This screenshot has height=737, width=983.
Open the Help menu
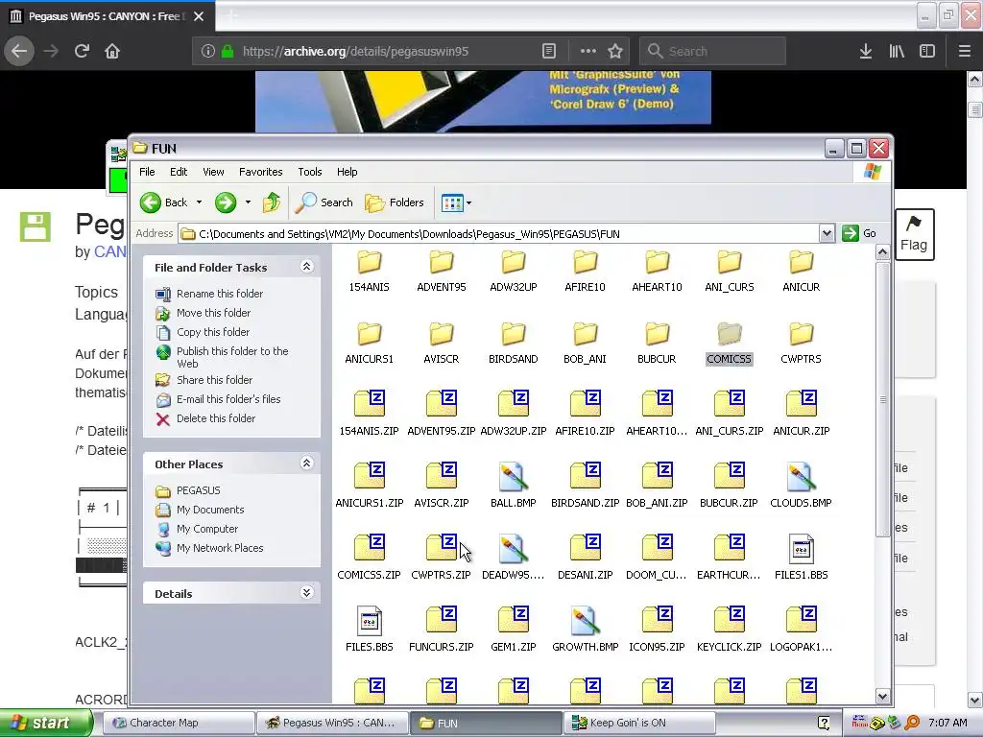(347, 172)
